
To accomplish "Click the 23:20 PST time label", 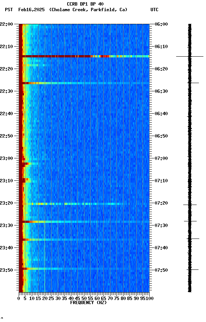I will 6,203.
